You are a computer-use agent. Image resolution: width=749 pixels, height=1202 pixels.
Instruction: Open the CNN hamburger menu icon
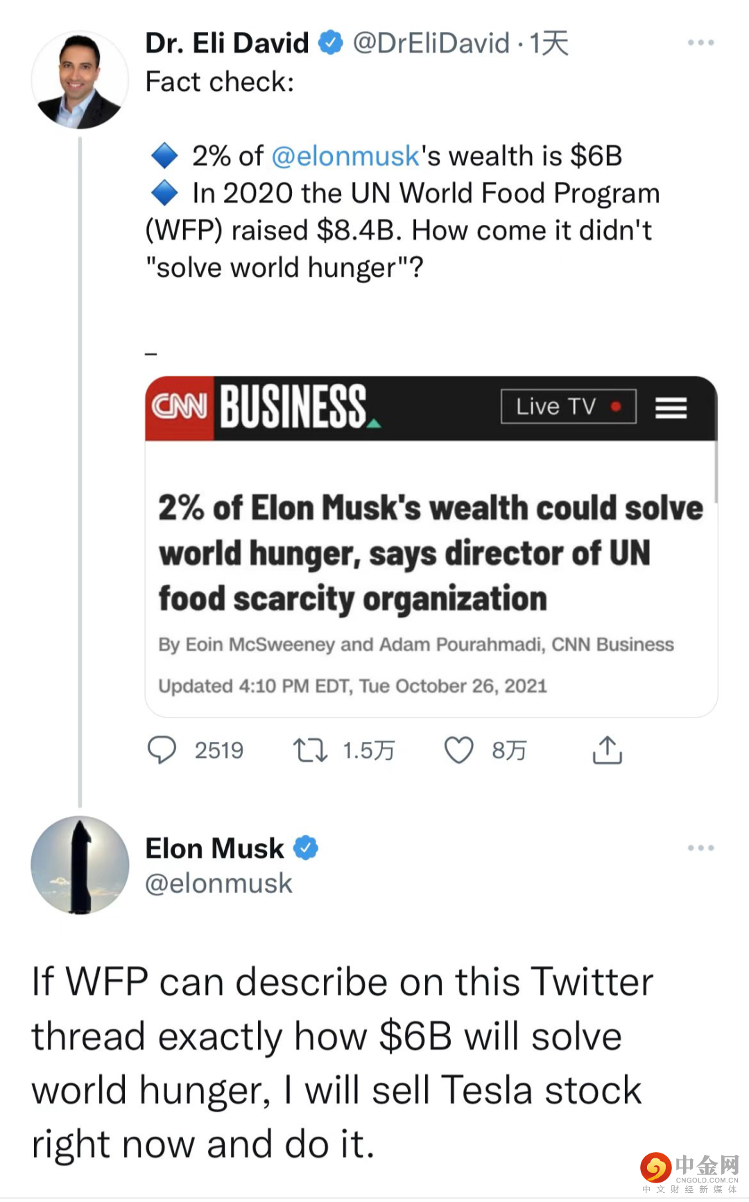pyautogui.click(x=671, y=407)
